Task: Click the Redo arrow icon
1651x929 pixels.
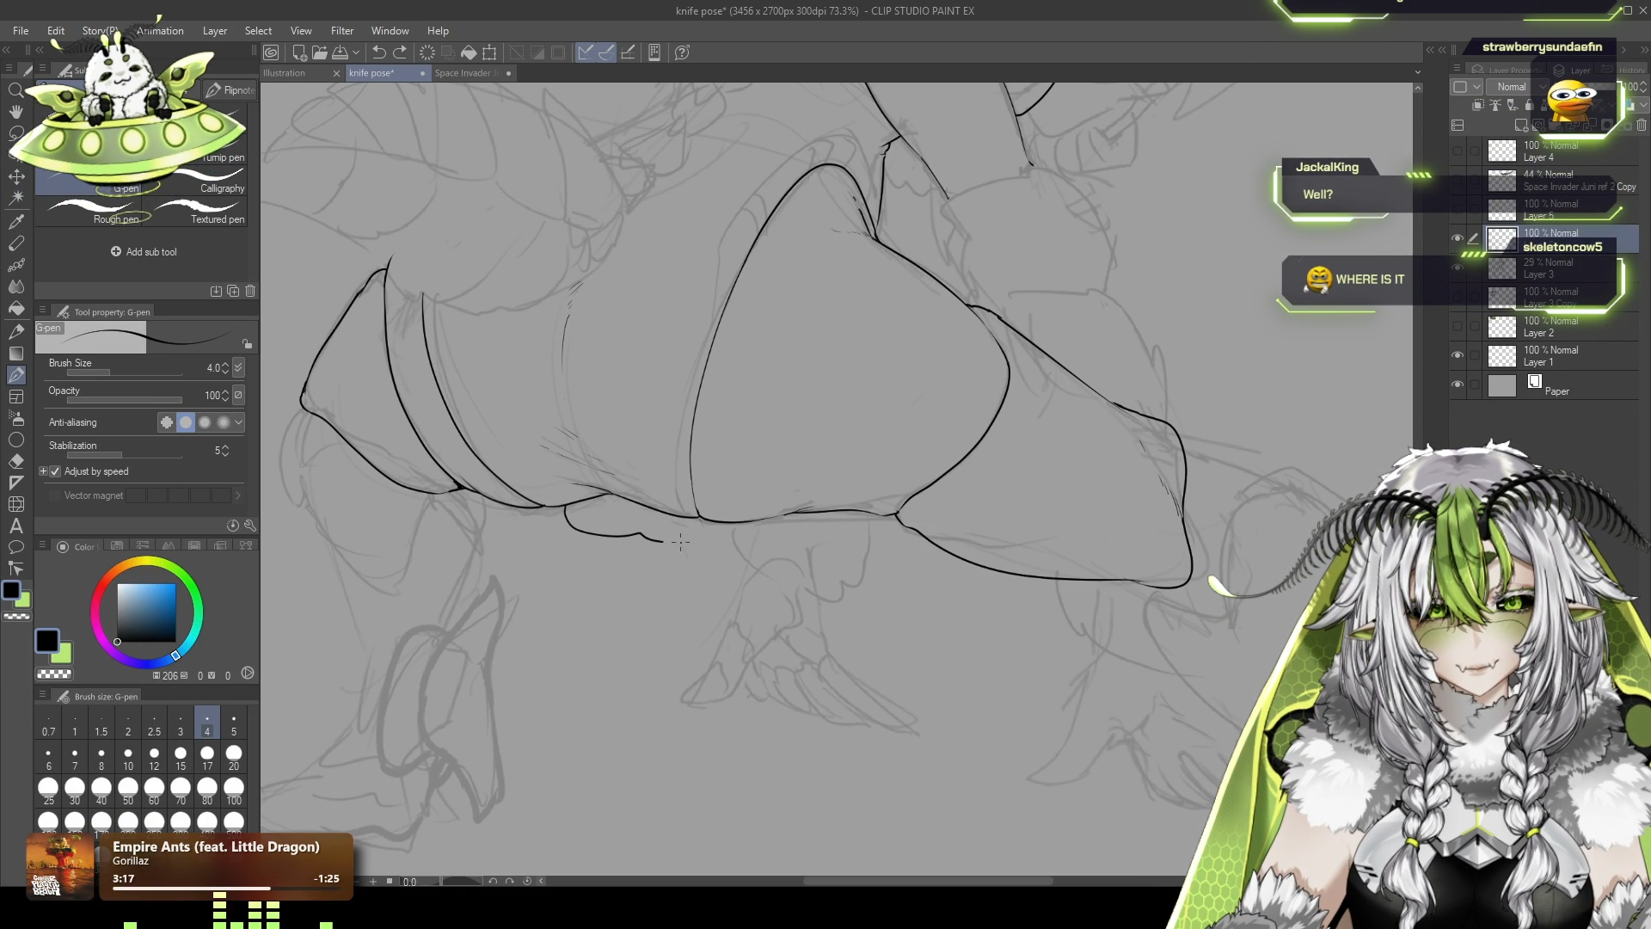Action: pos(400,52)
